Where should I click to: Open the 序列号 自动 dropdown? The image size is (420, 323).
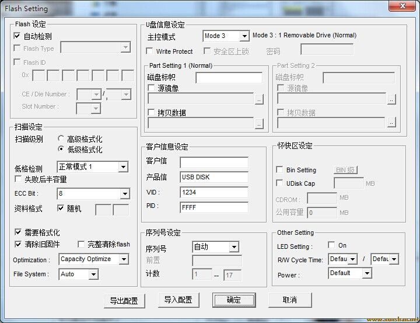coord(233,247)
